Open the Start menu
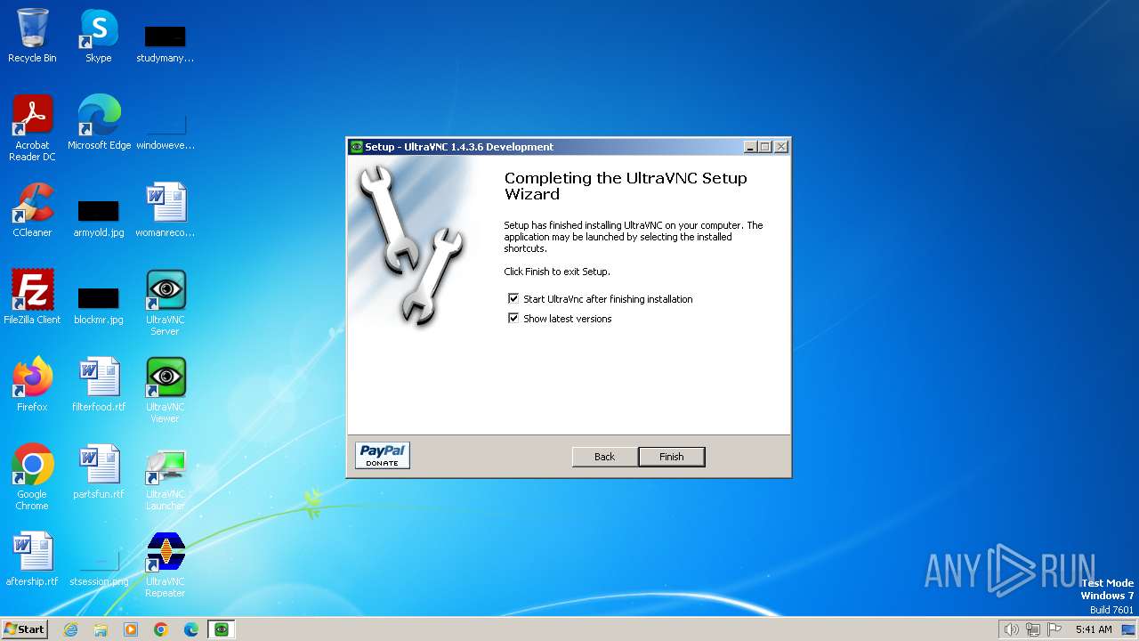The image size is (1139, 641). click(24, 629)
